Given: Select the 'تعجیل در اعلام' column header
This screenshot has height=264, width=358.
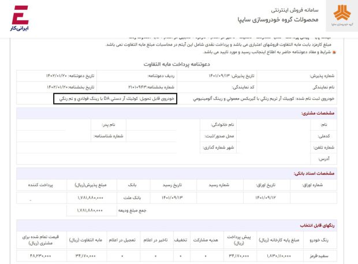Looking at the screenshot, I should [x=122, y=240].
